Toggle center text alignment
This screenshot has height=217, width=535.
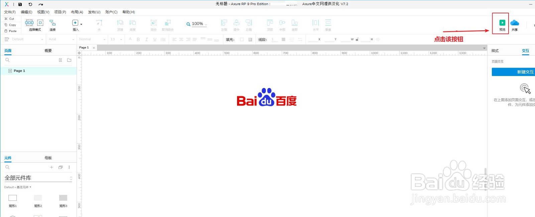pyautogui.click(x=181, y=39)
